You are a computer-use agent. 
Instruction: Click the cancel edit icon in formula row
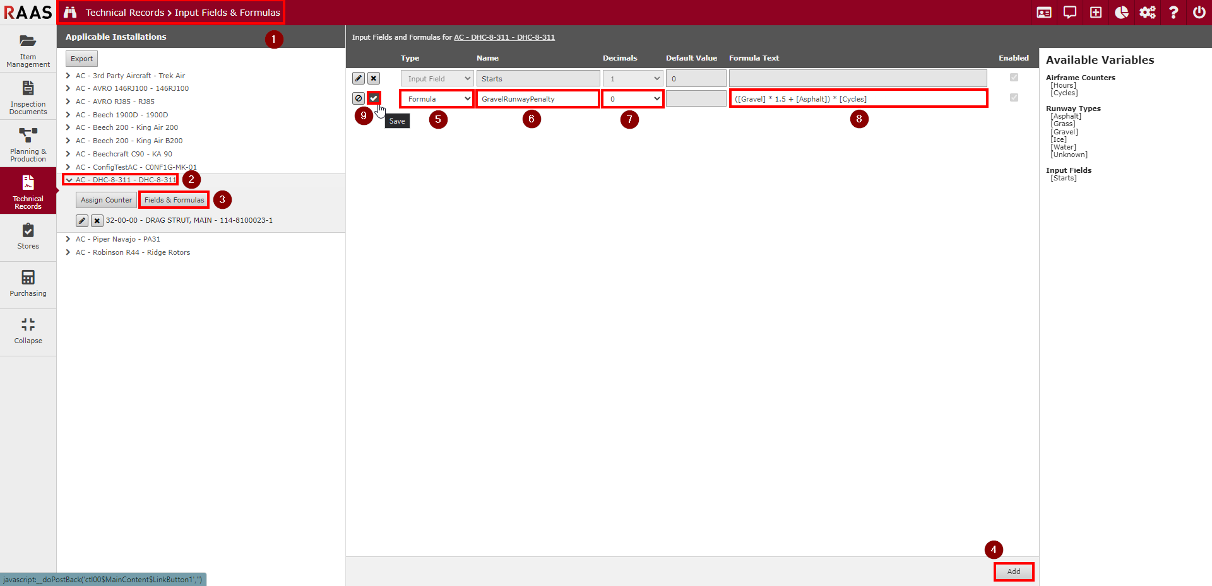tap(359, 98)
